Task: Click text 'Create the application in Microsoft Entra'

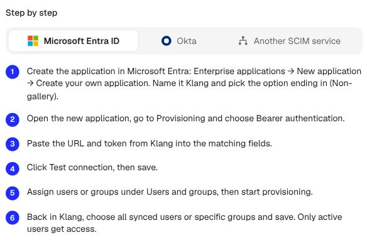Action: click(x=109, y=71)
